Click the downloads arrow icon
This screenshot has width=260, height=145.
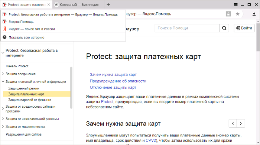[x=254, y=14]
